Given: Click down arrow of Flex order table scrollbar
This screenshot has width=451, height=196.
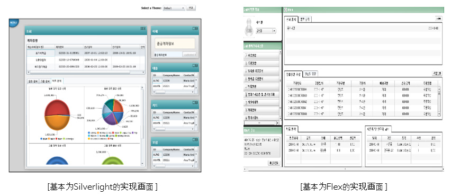Looking at the screenshot, I should pos(439,114).
